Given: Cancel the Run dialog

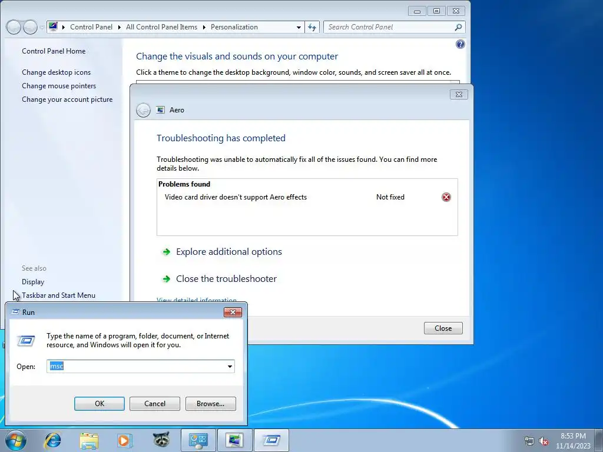Looking at the screenshot, I should [x=155, y=404].
